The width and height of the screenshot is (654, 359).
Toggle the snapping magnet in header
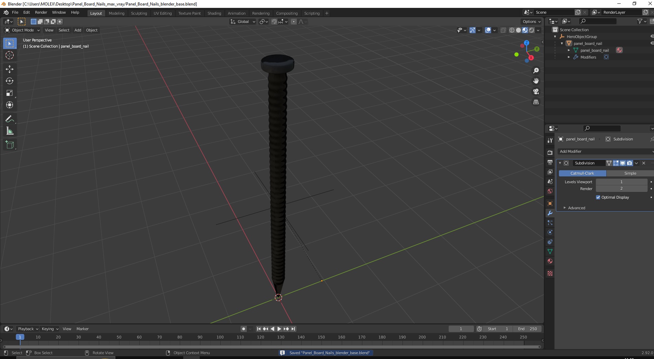274,22
